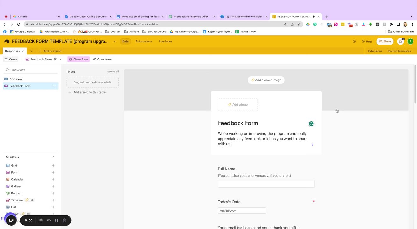This screenshot has height=229, width=417.
Task: Toggle the browser side panel icon
Action: point(398,24)
